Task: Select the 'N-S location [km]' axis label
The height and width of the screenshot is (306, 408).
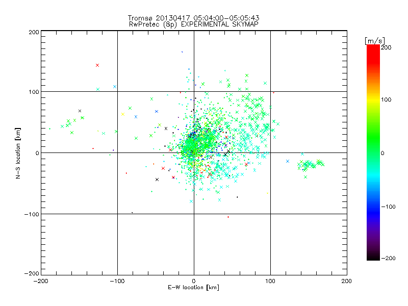Action: click(18, 153)
